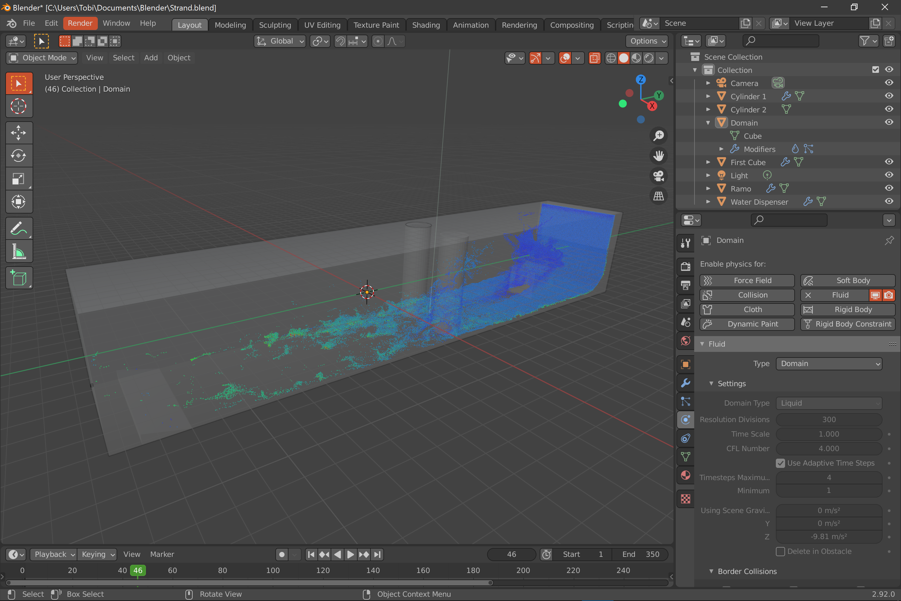Screen dimensions: 901x601
Task: Switch to Rendered viewport shading
Action: click(x=648, y=58)
